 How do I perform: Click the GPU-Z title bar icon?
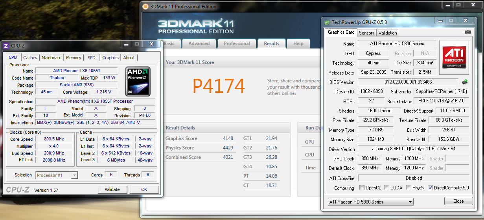coord(327,22)
